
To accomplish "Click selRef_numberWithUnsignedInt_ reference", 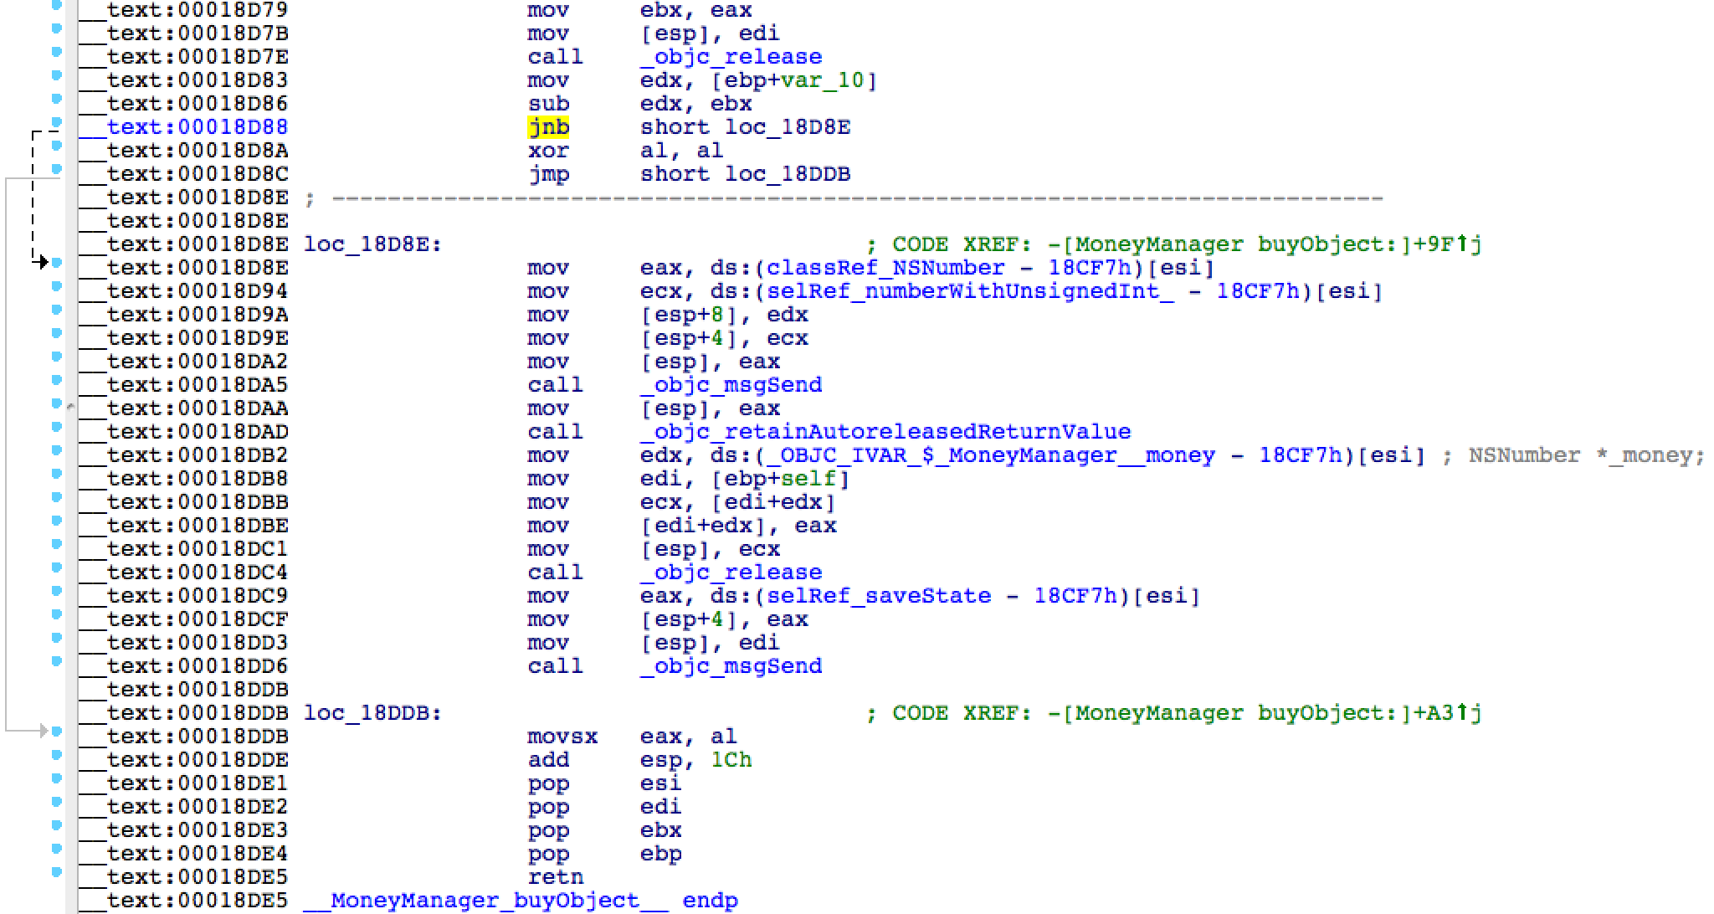I will 970,291.
